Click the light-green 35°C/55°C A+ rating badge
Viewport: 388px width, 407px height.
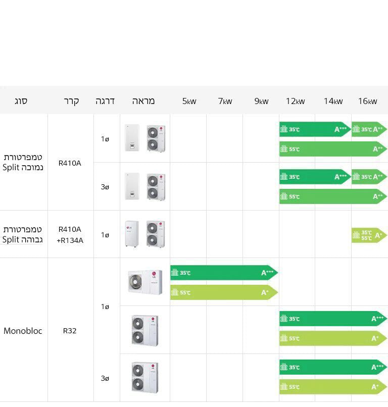pyautogui.click(x=369, y=235)
